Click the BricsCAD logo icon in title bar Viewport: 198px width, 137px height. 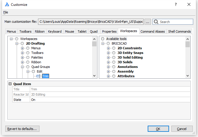7,5
